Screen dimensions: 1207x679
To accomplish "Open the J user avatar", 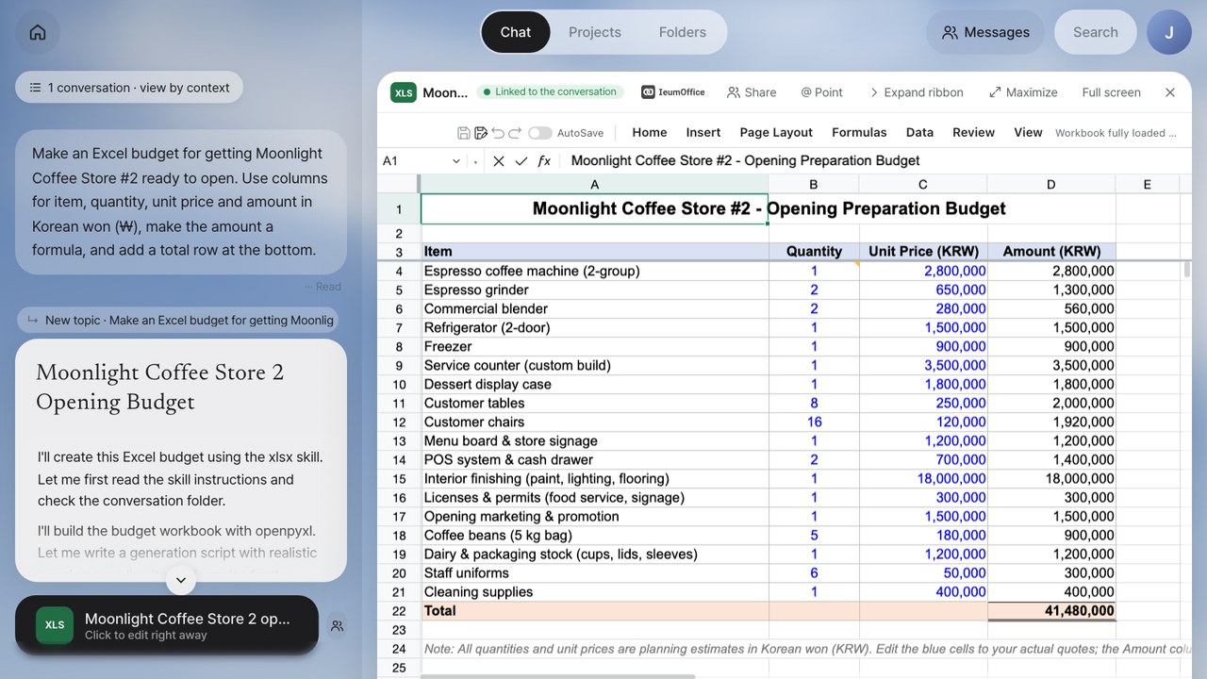I will point(1169,32).
